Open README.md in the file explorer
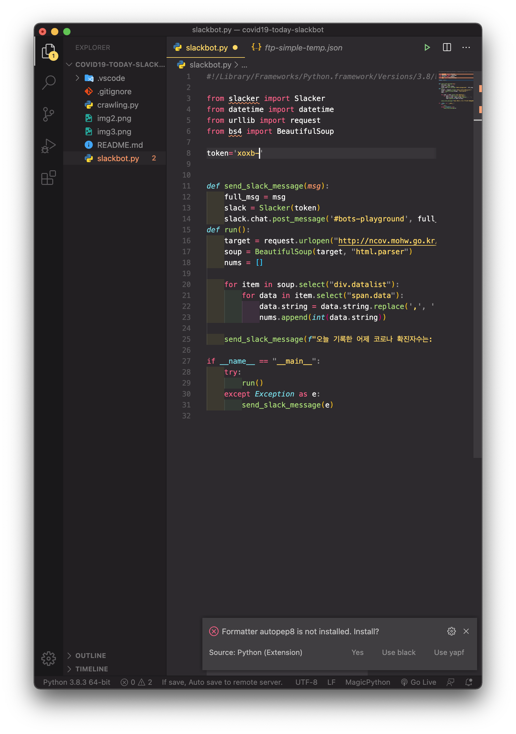The height and width of the screenshot is (734, 516). (x=115, y=145)
